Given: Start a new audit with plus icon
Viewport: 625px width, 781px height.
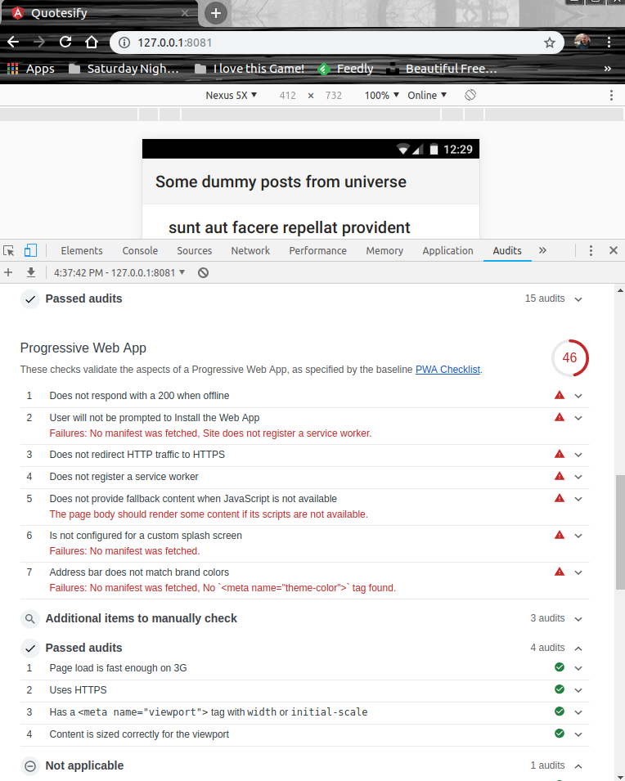Looking at the screenshot, I should 9,272.
